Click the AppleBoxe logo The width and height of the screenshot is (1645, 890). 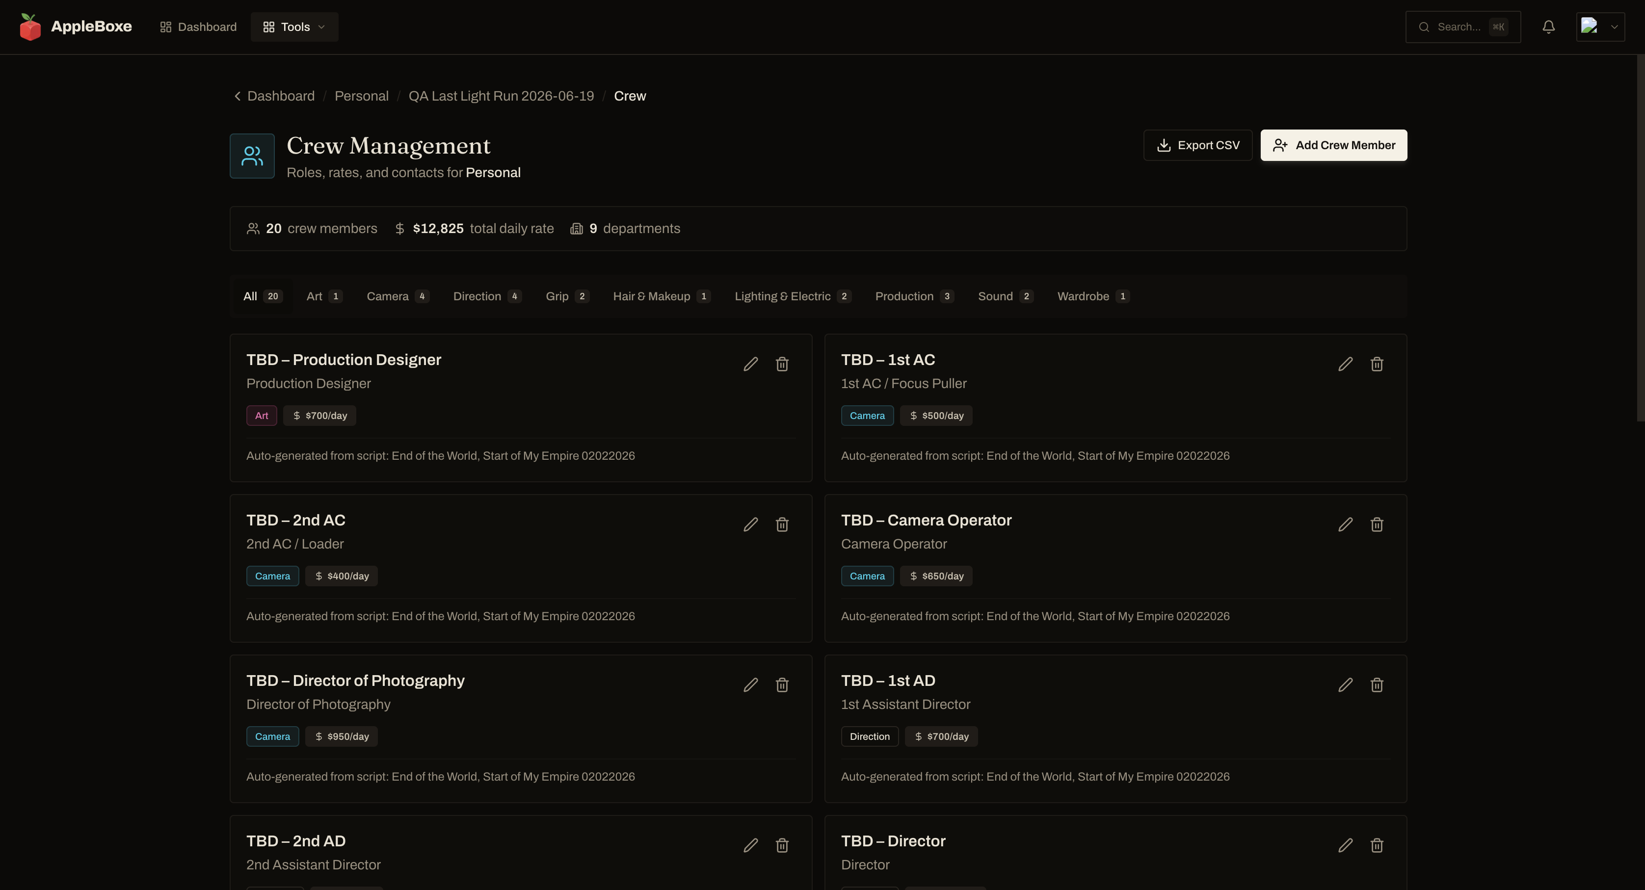[x=76, y=27]
